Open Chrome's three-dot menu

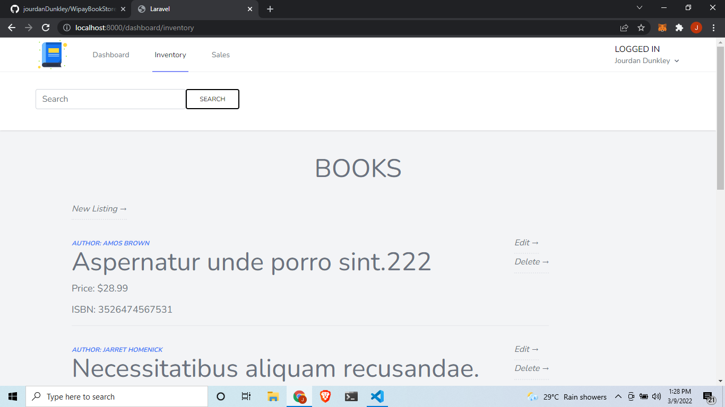(x=713, y=28)
